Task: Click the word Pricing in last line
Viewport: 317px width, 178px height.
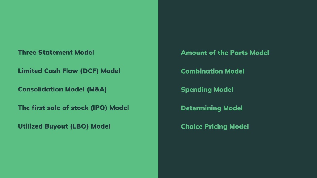Action: (x=216, y=127)
